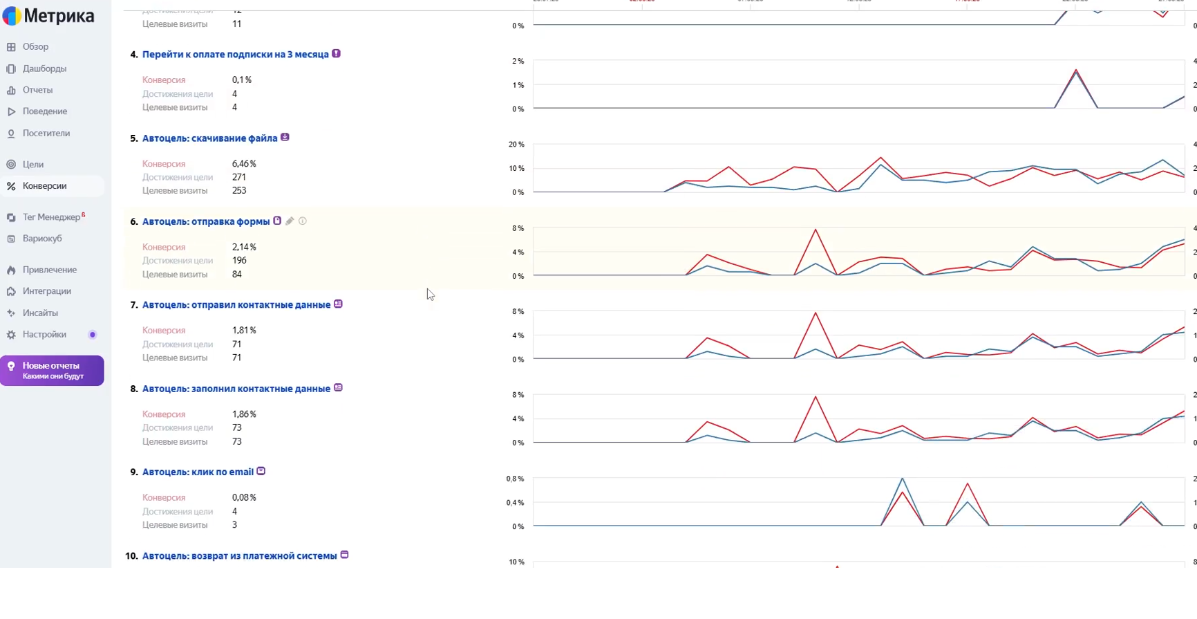Click the edit pencil icon beside отправка формы
The image size is (1197, 619).
290,221
